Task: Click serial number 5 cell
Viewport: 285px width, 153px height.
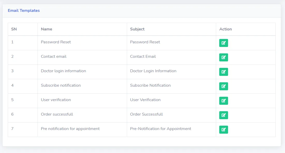Action: [23, 101]
